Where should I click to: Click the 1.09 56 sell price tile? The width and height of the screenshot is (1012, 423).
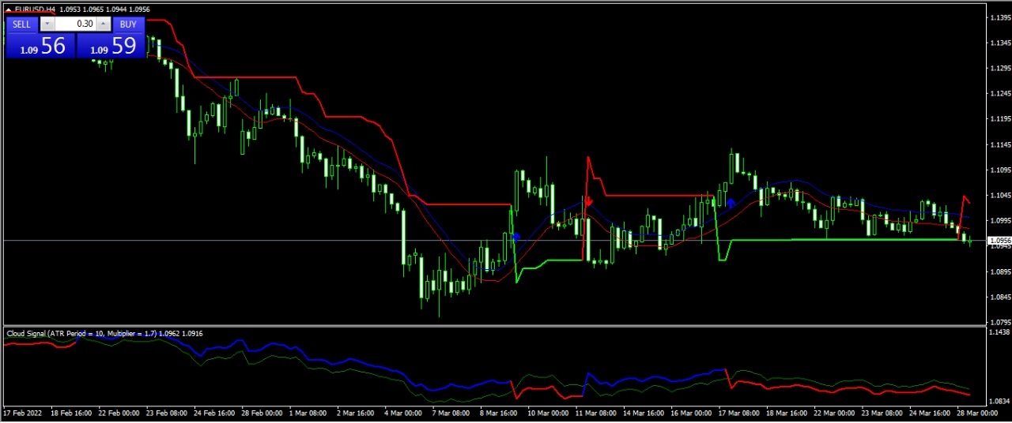click(40, 47)
